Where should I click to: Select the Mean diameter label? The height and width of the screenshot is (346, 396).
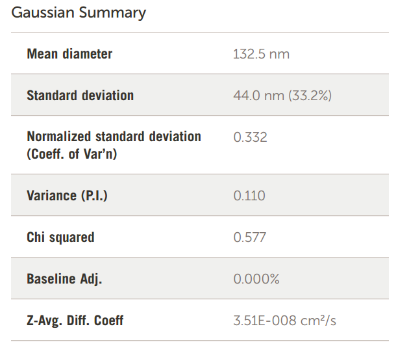(69, 54)
